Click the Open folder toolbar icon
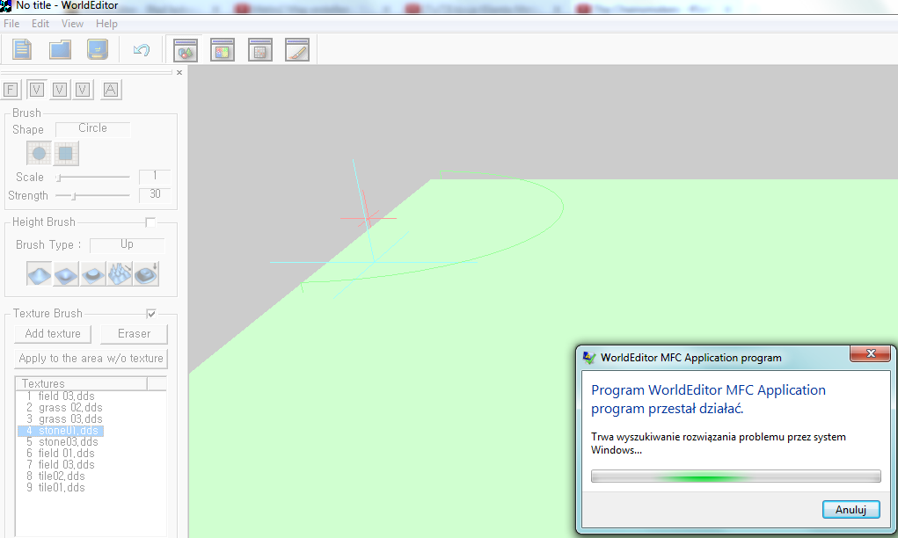 [x=60, y=49]
